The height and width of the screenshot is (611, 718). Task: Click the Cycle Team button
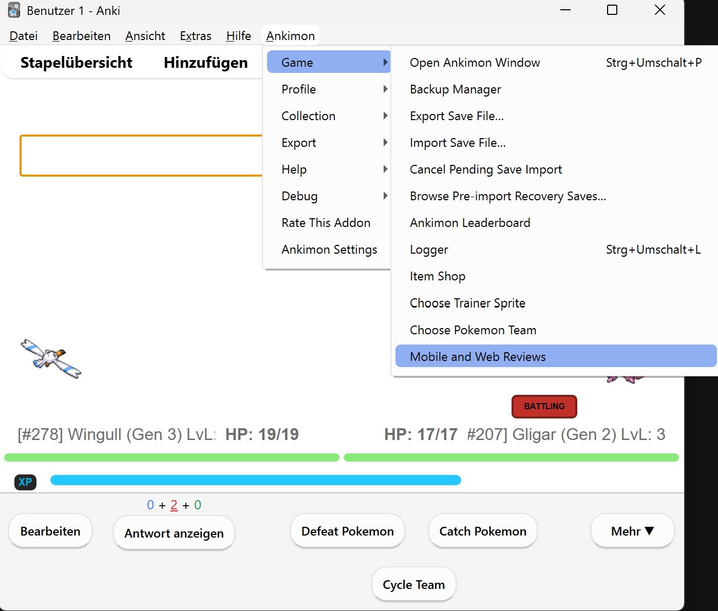tap(413, 584)
